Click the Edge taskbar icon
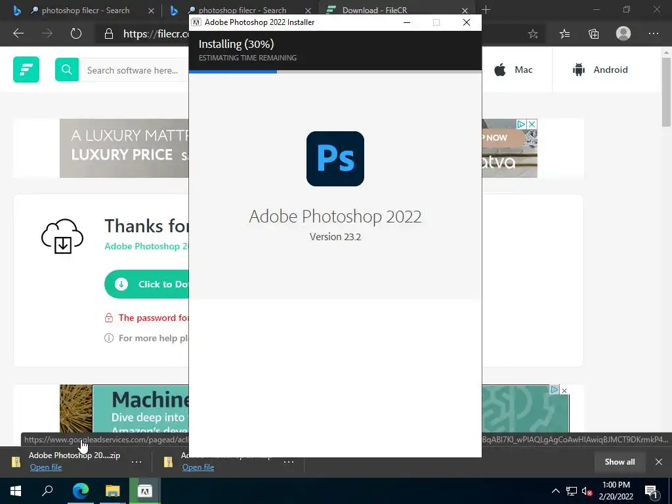 (80, 491)
